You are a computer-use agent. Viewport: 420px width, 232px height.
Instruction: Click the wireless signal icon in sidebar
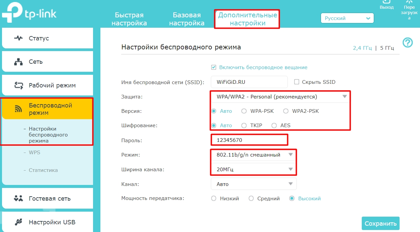point(18,109)
